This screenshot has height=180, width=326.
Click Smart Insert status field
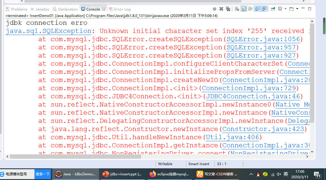tap(199, 164)
